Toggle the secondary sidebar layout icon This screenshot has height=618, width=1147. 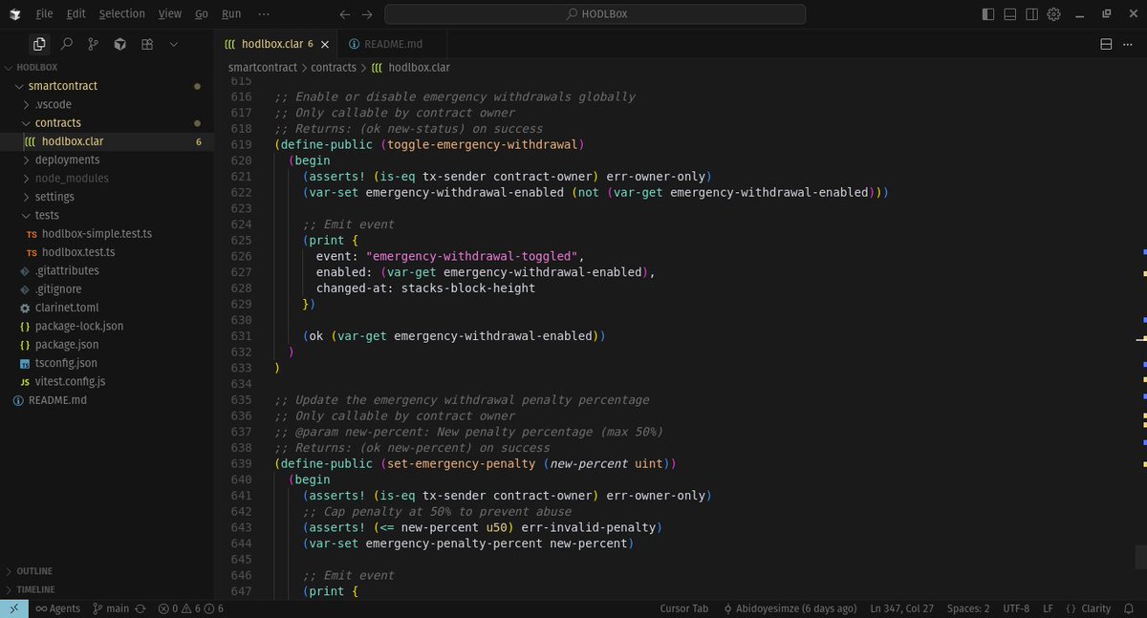(1032, 14)
